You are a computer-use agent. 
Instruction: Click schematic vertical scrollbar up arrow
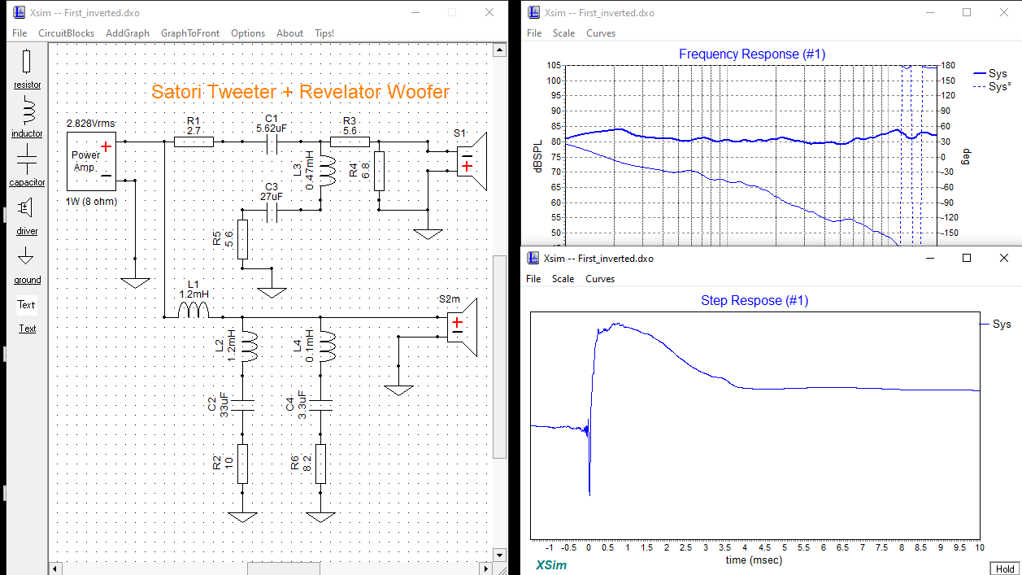(500, 50)
